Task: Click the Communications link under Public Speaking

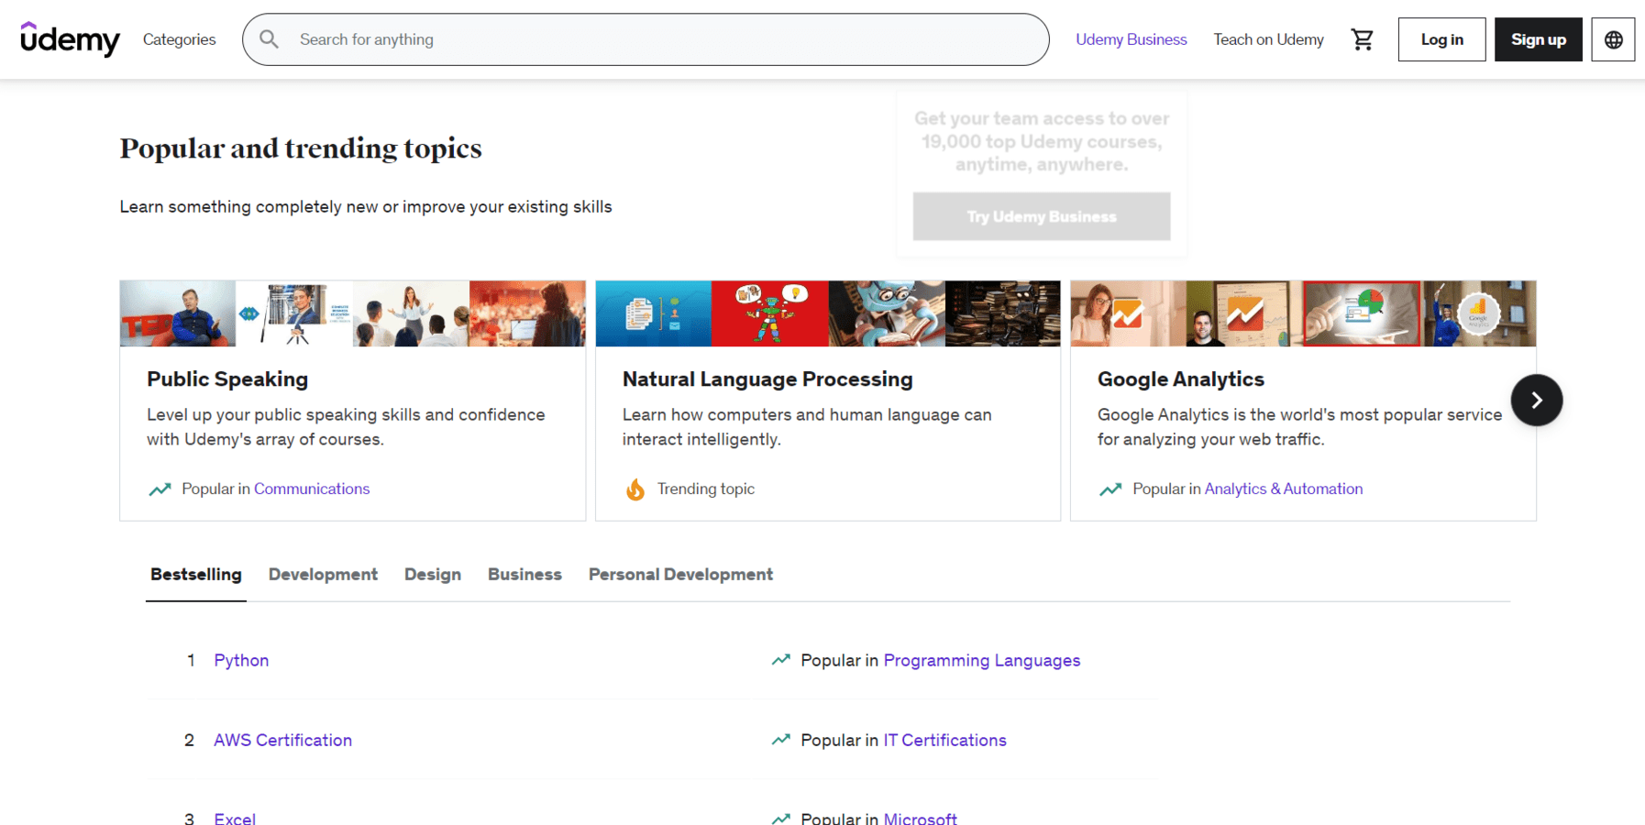Action: [312, 489]
